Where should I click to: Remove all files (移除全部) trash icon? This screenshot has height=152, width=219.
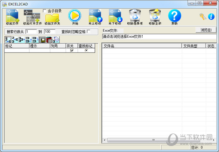(155, 17)
